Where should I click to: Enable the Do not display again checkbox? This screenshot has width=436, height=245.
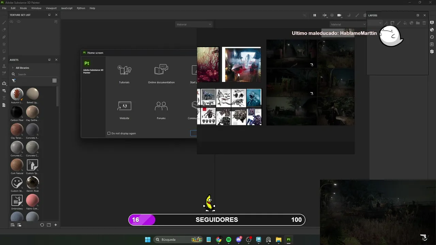(109, 133)
